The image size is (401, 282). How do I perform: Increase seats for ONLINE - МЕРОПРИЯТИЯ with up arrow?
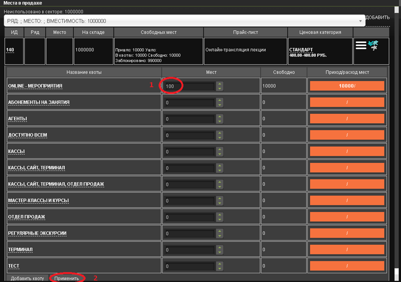220,84
